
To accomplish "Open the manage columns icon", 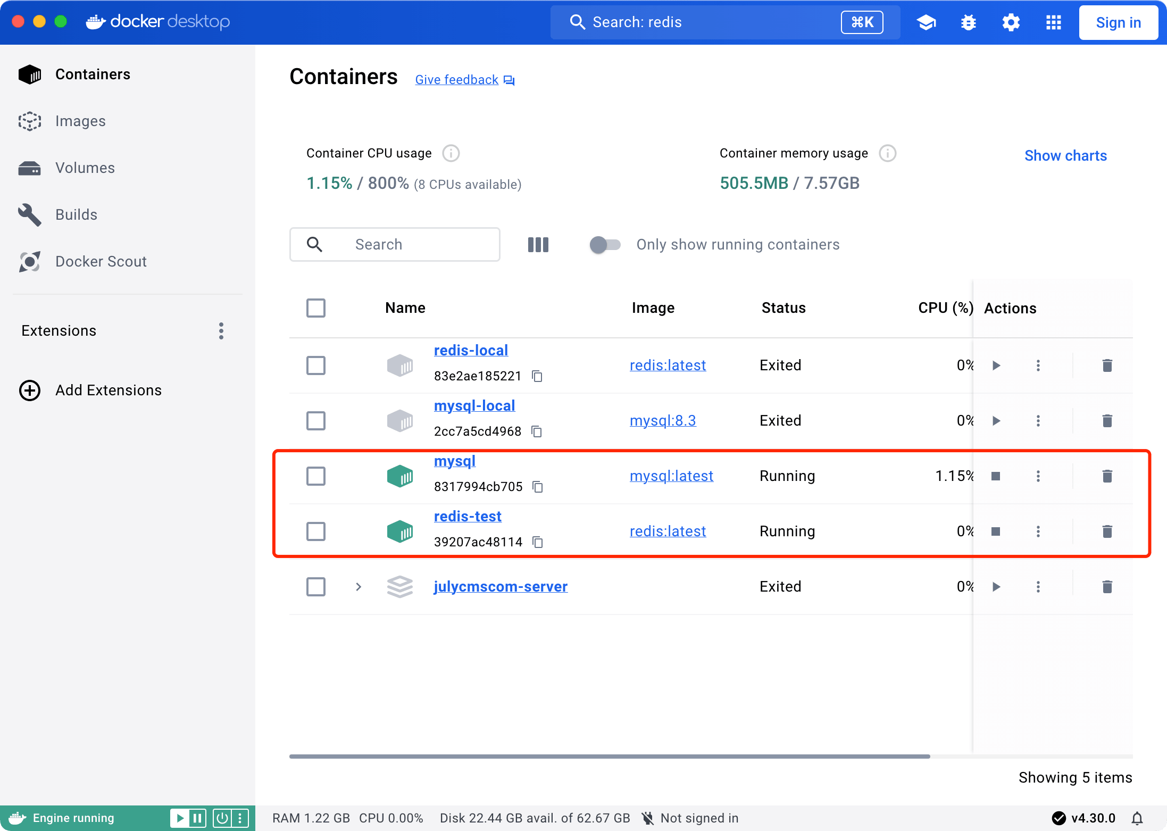I will pos(538,245).
